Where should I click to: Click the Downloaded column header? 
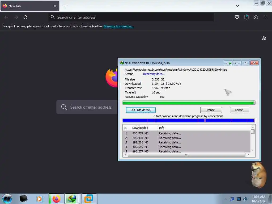pyautogui.click(x=140, y=128)
